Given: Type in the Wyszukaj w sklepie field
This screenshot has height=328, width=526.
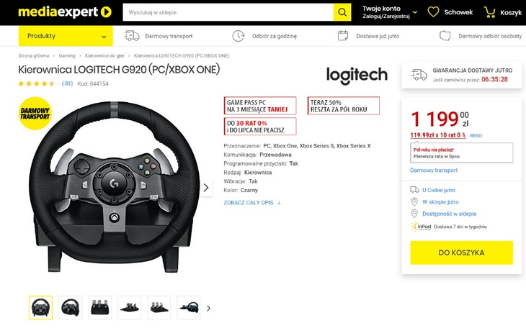Looking at the screenshot, I should coord(227,12).
